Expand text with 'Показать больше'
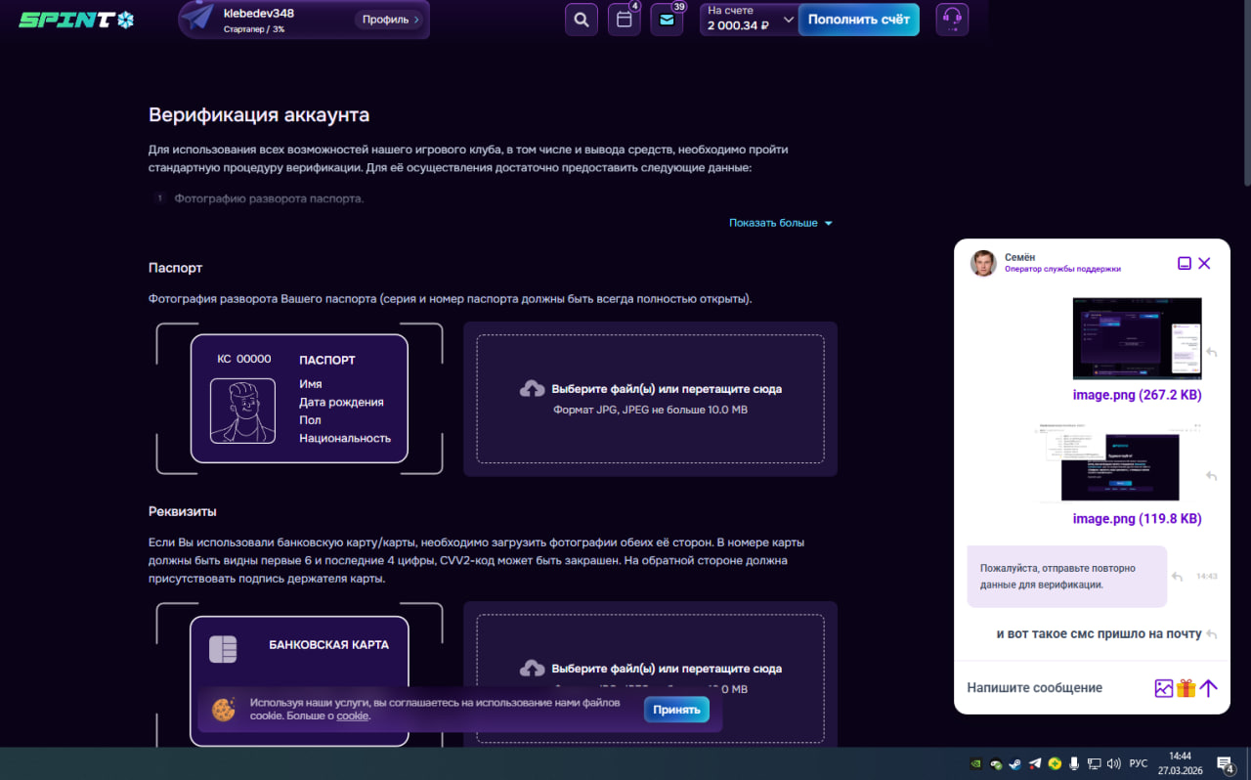This screenshot has height=780, width=1251. coord(780,223)
